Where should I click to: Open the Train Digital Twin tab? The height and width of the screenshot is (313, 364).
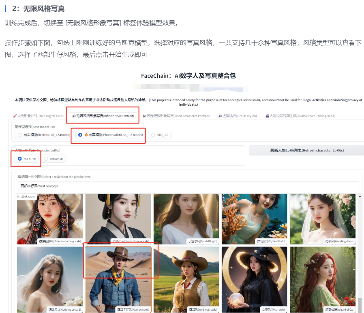[x=38, y=116]
